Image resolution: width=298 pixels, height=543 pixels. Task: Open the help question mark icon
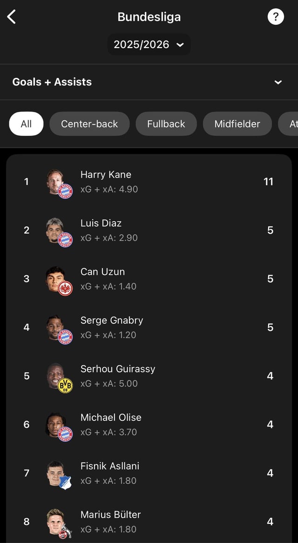click(x=276, y=17)
